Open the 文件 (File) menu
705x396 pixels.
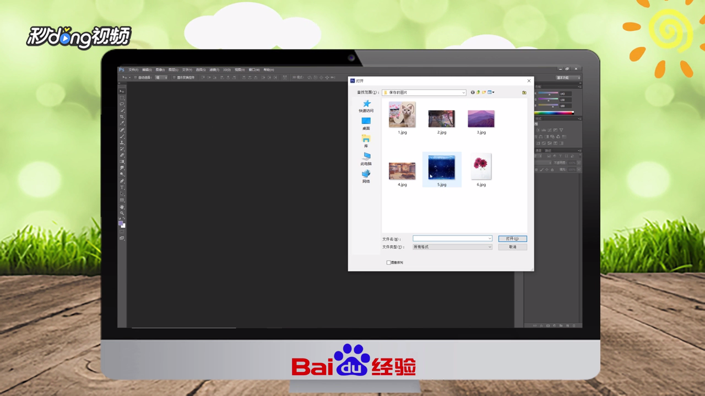pos(133,70)
